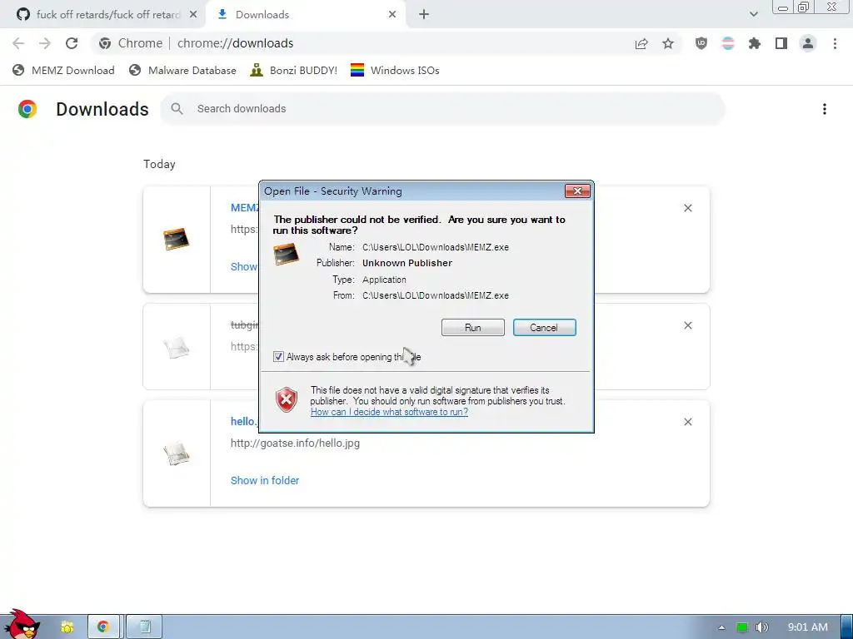The image size is (853, 639).
Task: Click the Unknown Publisher text in dialog
Action: point(407,263)
